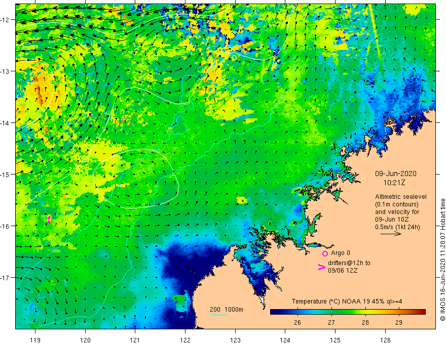
Task: Click the magenta drifter track marker on map
Action: [x=49, y=219]
